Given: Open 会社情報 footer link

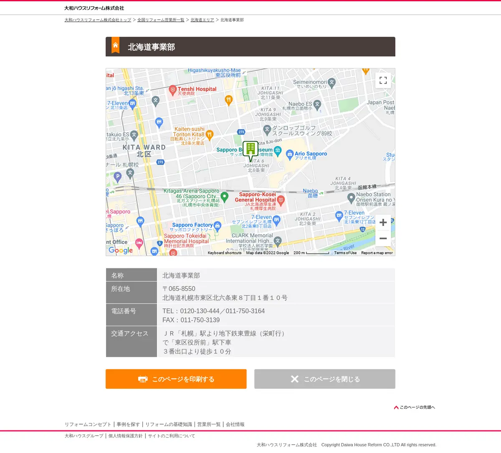Looking at the screenshot, I should coord(235,425).
